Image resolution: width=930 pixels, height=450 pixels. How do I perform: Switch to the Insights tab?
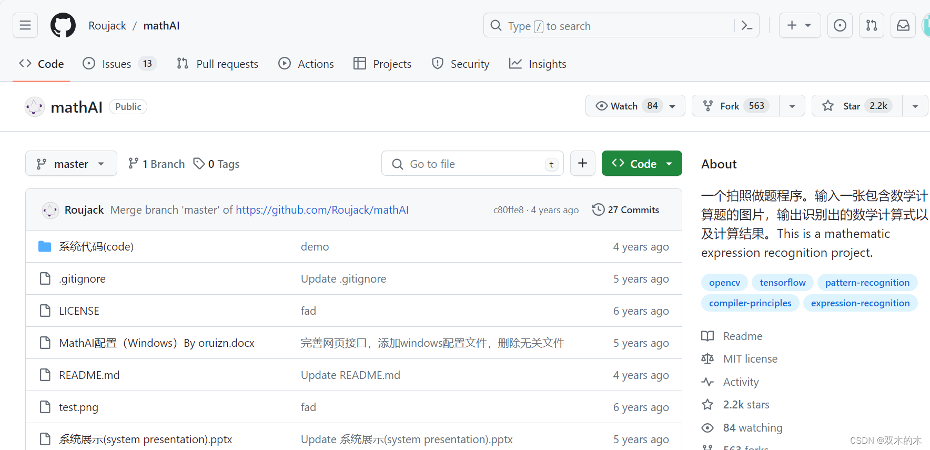click(538, 64)
